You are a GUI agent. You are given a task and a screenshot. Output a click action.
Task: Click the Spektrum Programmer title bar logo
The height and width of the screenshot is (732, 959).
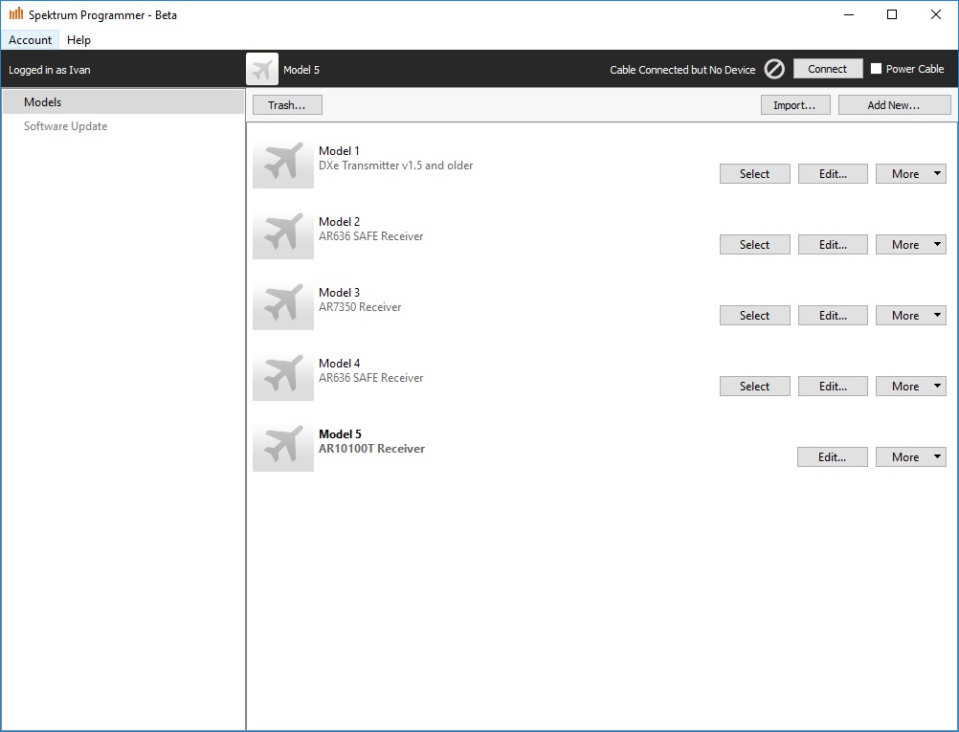(16, 14)
